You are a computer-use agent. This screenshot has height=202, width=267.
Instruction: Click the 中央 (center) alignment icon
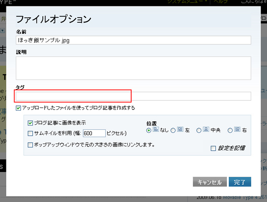[206, 130]
